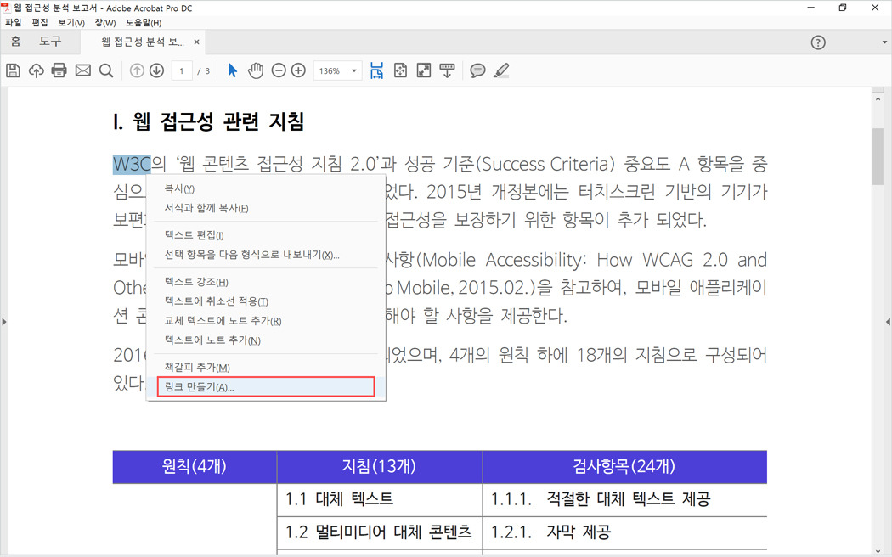Expand the left navigation pane
Screen dimensions: 892x557
pyautogui.click(x=5, y=321)
